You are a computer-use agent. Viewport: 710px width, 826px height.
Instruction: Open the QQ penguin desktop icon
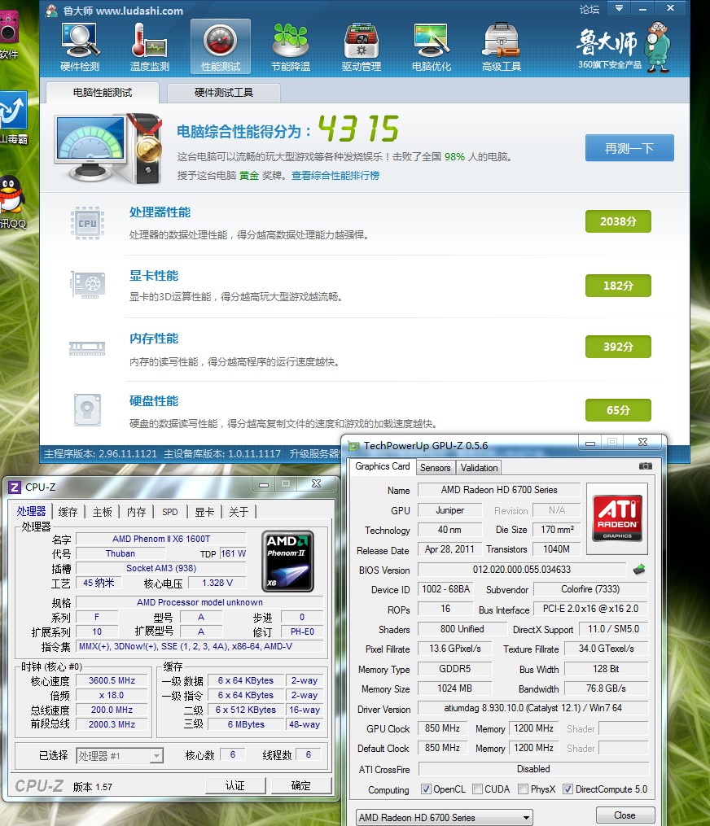click(x=11, y=195)
